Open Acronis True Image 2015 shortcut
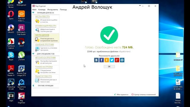 click(21, 71)
